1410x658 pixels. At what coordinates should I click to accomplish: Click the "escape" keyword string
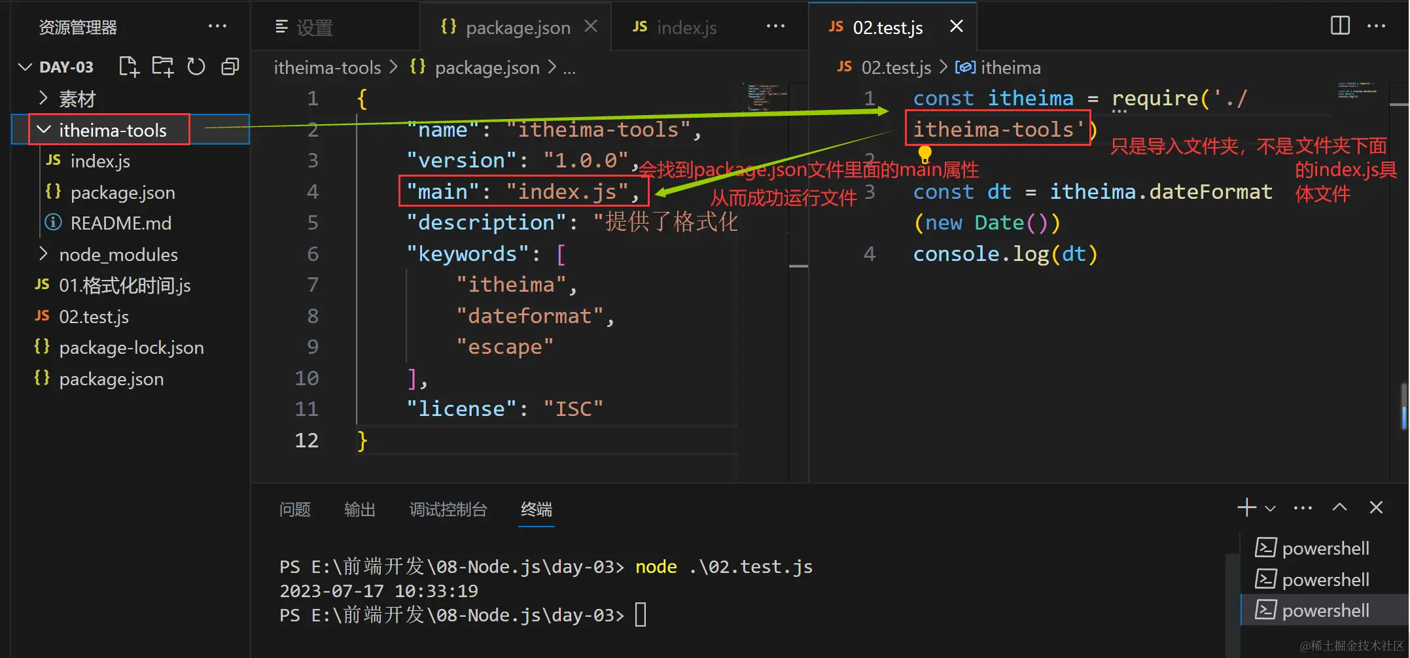tap(505, 347)
